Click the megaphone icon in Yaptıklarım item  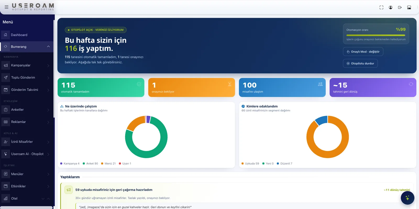click(x=69, y=190)
